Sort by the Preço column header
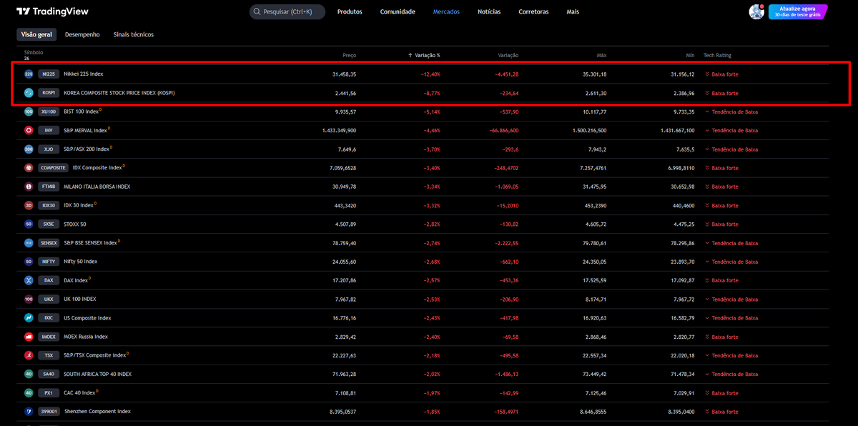 pos(350,55)
